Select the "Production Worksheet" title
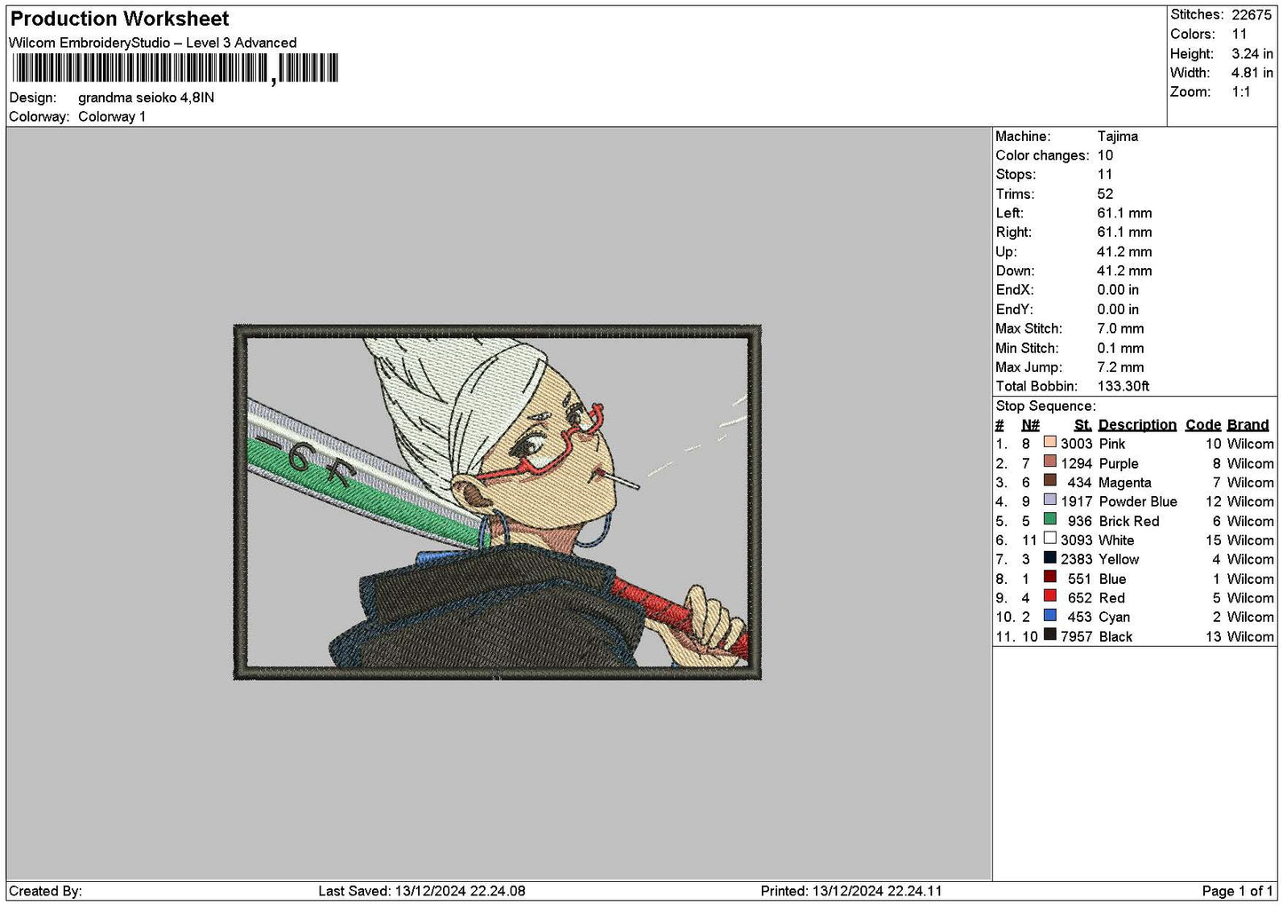This screenshot has height=906, width=1283. pyautogui.click(x=120, y=19)
